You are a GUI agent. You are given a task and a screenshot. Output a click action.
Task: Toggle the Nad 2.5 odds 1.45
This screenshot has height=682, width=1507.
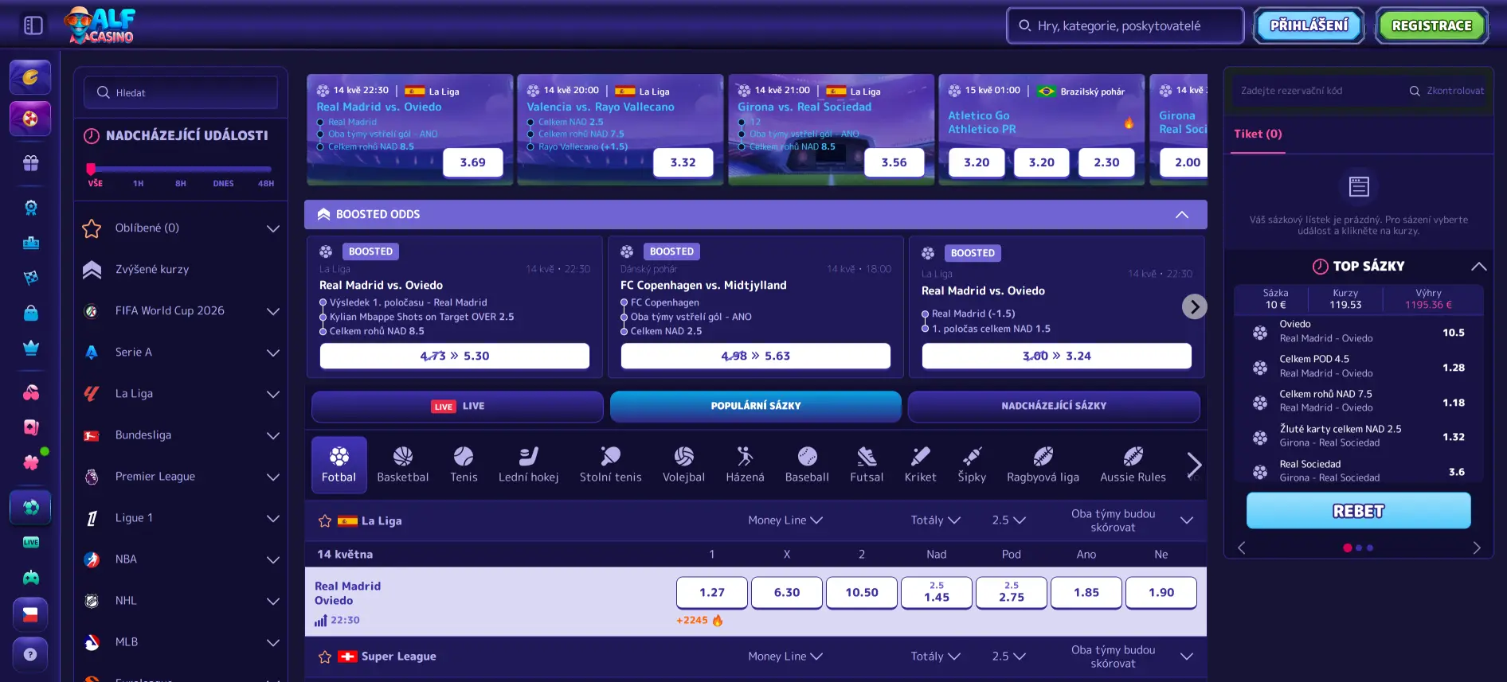click(x=937, y=593)
